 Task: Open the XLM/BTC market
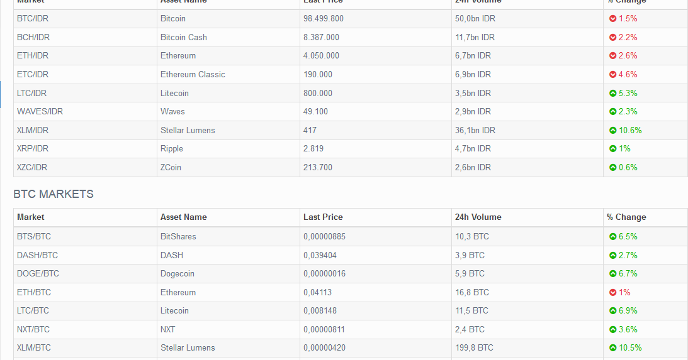[x=34, y=347]
